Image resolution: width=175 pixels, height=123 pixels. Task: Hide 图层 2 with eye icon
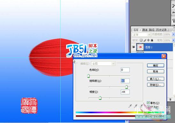(x=133, y=47)
